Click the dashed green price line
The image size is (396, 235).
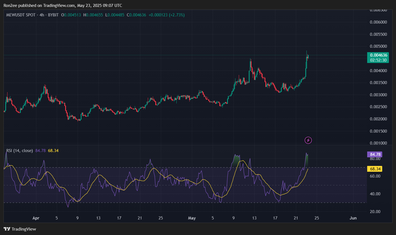(166, 55)
